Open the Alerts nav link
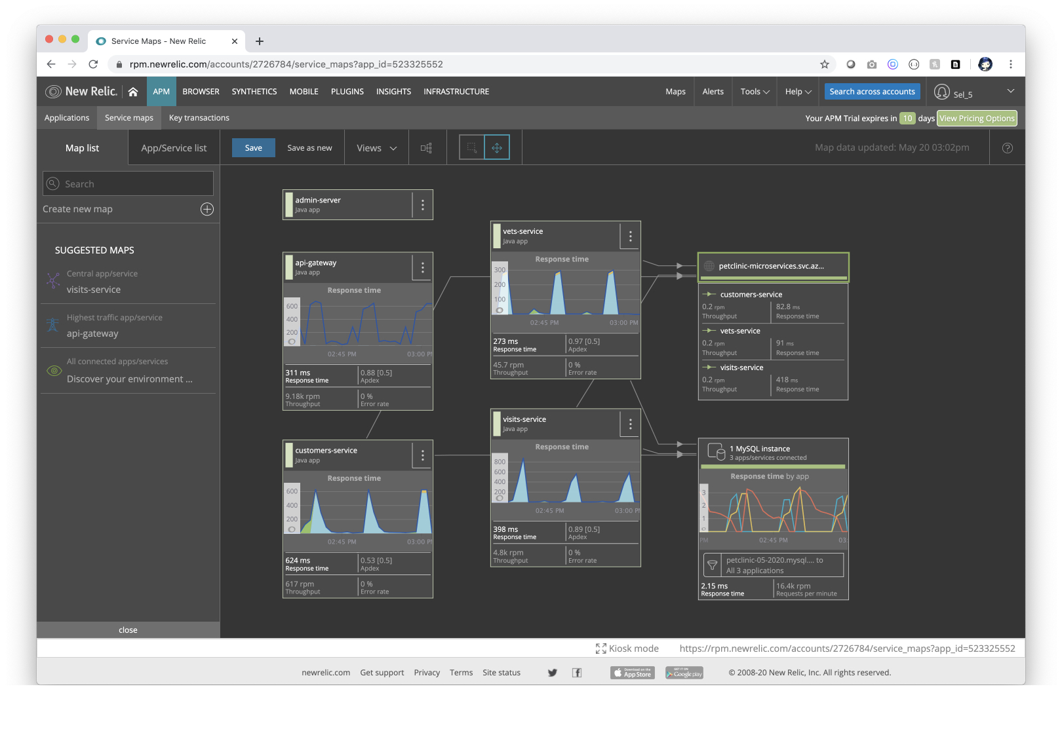The image size is (1062, 733). 713,92
